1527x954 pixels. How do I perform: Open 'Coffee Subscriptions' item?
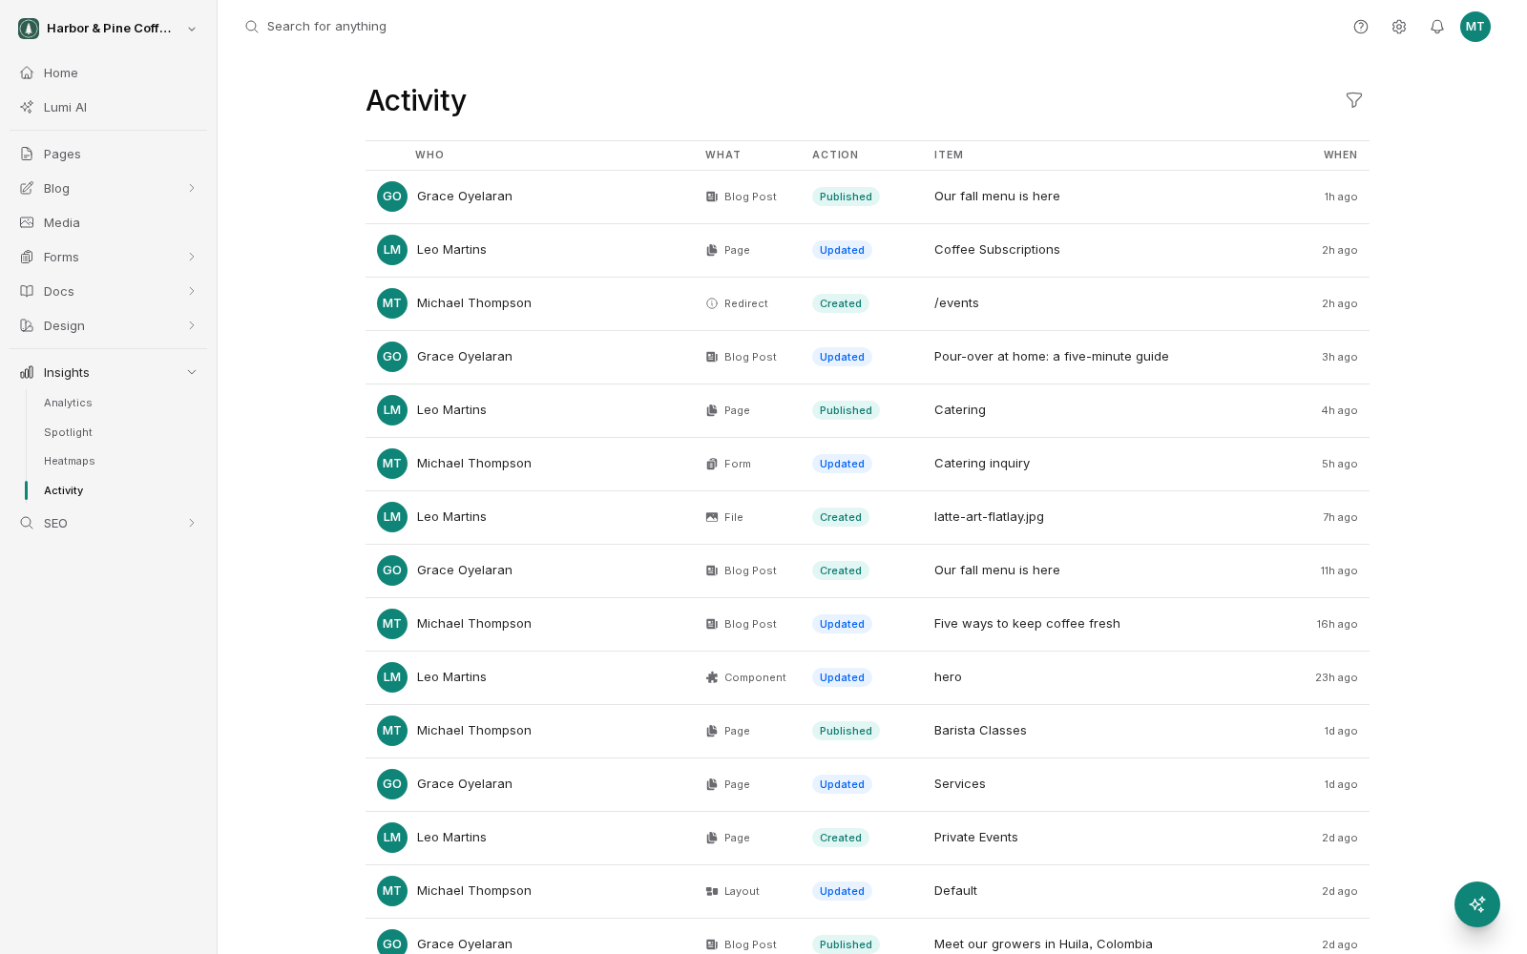pyautogui.click(x=996, y=250)
